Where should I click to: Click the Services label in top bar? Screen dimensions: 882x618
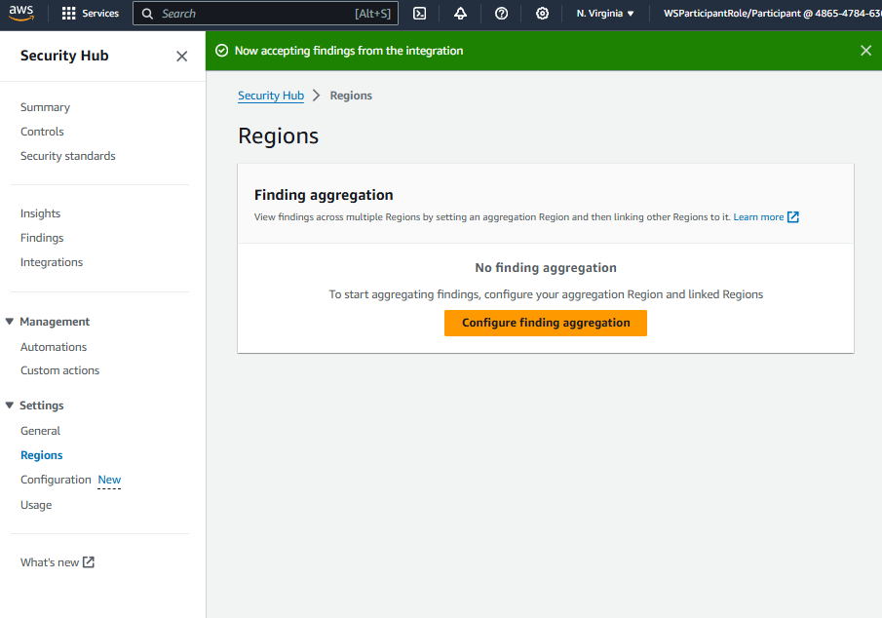(100, 14)
